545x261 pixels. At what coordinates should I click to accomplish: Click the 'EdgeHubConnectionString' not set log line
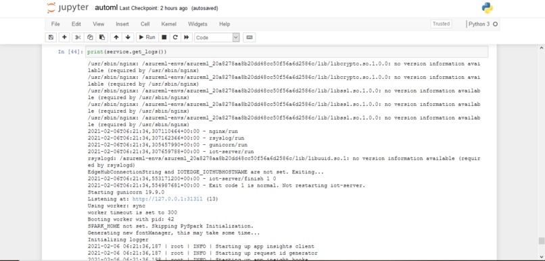[206, 172]
